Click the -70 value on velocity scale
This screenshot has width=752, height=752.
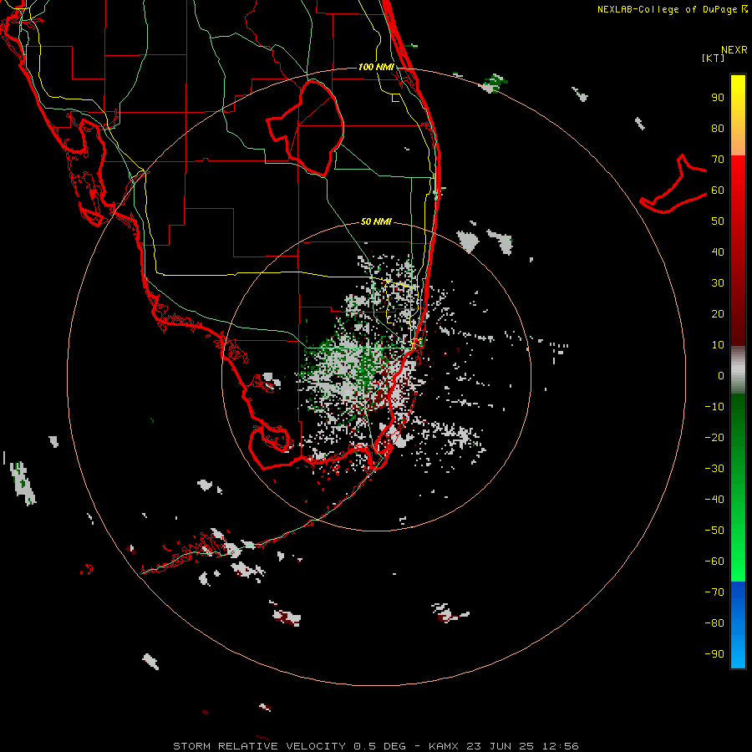pyautogui.click(x=714, y=592)
